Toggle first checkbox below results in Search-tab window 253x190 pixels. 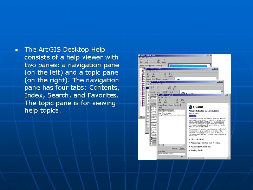click(x=151, y=140)
